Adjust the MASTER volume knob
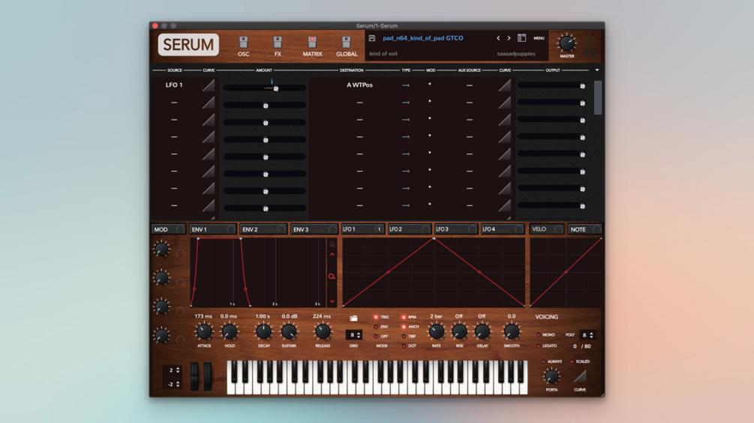754x423 pixels. (x=566, y=43)
